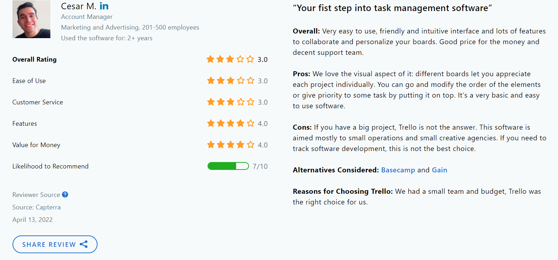Click the share icon inside Share Review button
The image size is (558, 260).
coord(84,244)
